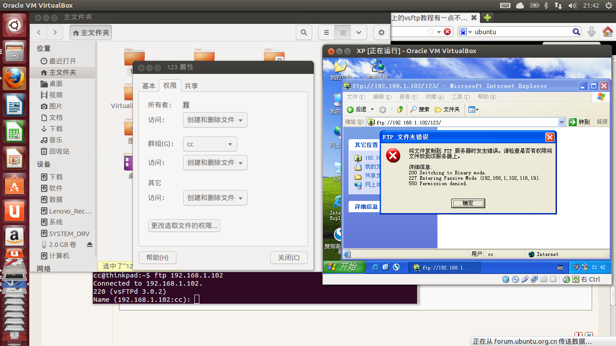This screenshot has width=616, height=346.
Task: Open the IE 工具 menu
Action: (461, 97)
